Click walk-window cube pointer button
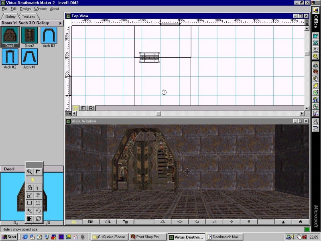 coord(108,222)
